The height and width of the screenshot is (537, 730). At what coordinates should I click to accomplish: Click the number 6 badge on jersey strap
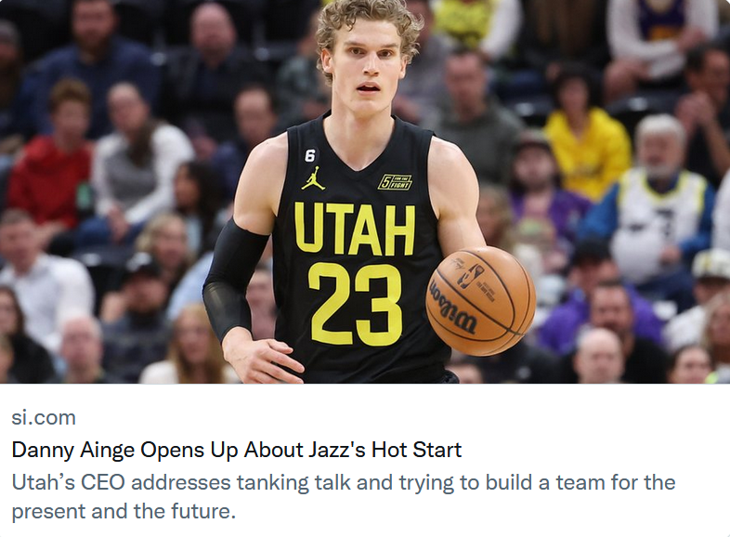(x=309, y=155)
